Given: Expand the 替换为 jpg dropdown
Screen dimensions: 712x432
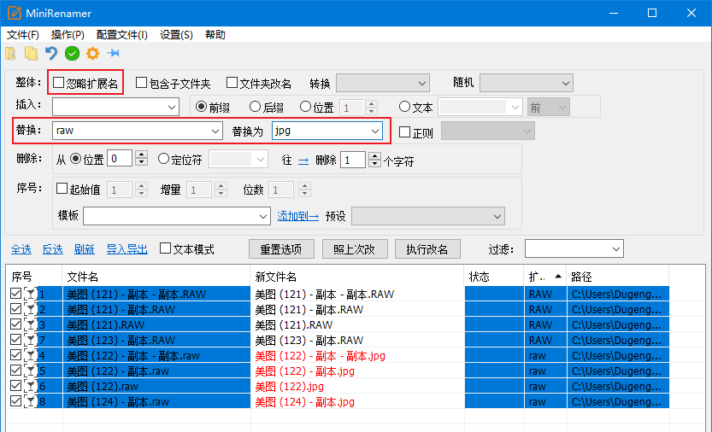Looking at the screenshot, I should tap(374, 131).
